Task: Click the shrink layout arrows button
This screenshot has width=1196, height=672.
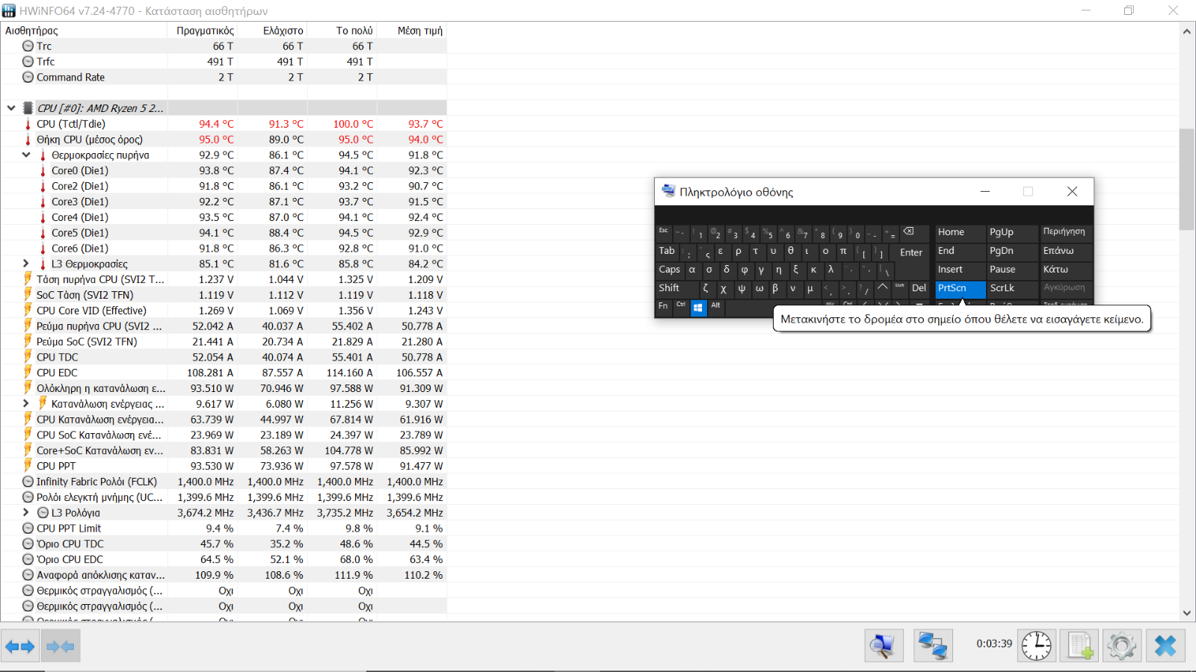Action: 61,646
